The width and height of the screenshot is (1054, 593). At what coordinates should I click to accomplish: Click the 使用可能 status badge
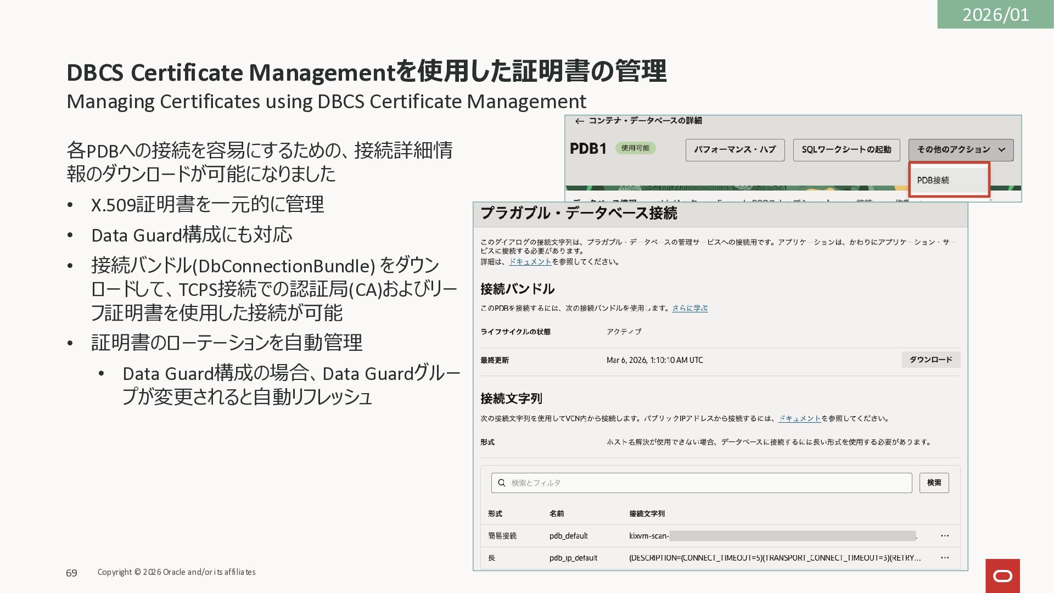point(635,148)
